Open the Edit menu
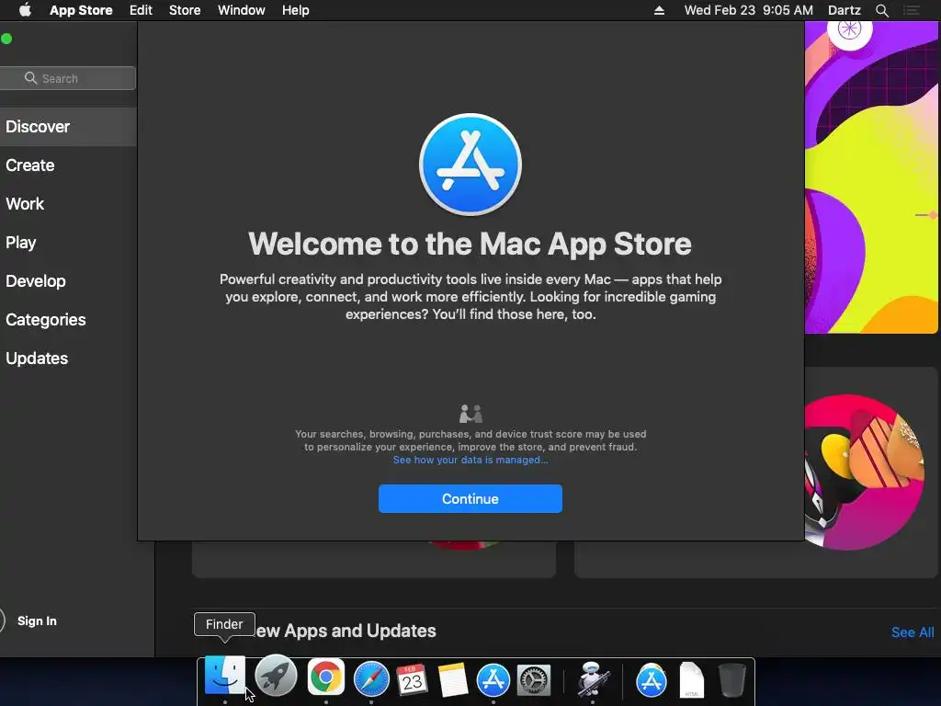 click(141, 10)
